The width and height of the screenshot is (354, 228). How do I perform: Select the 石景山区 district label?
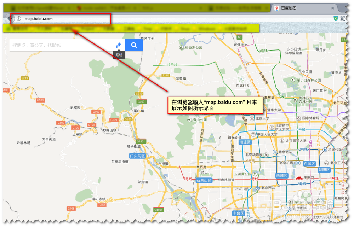(204, 180)
